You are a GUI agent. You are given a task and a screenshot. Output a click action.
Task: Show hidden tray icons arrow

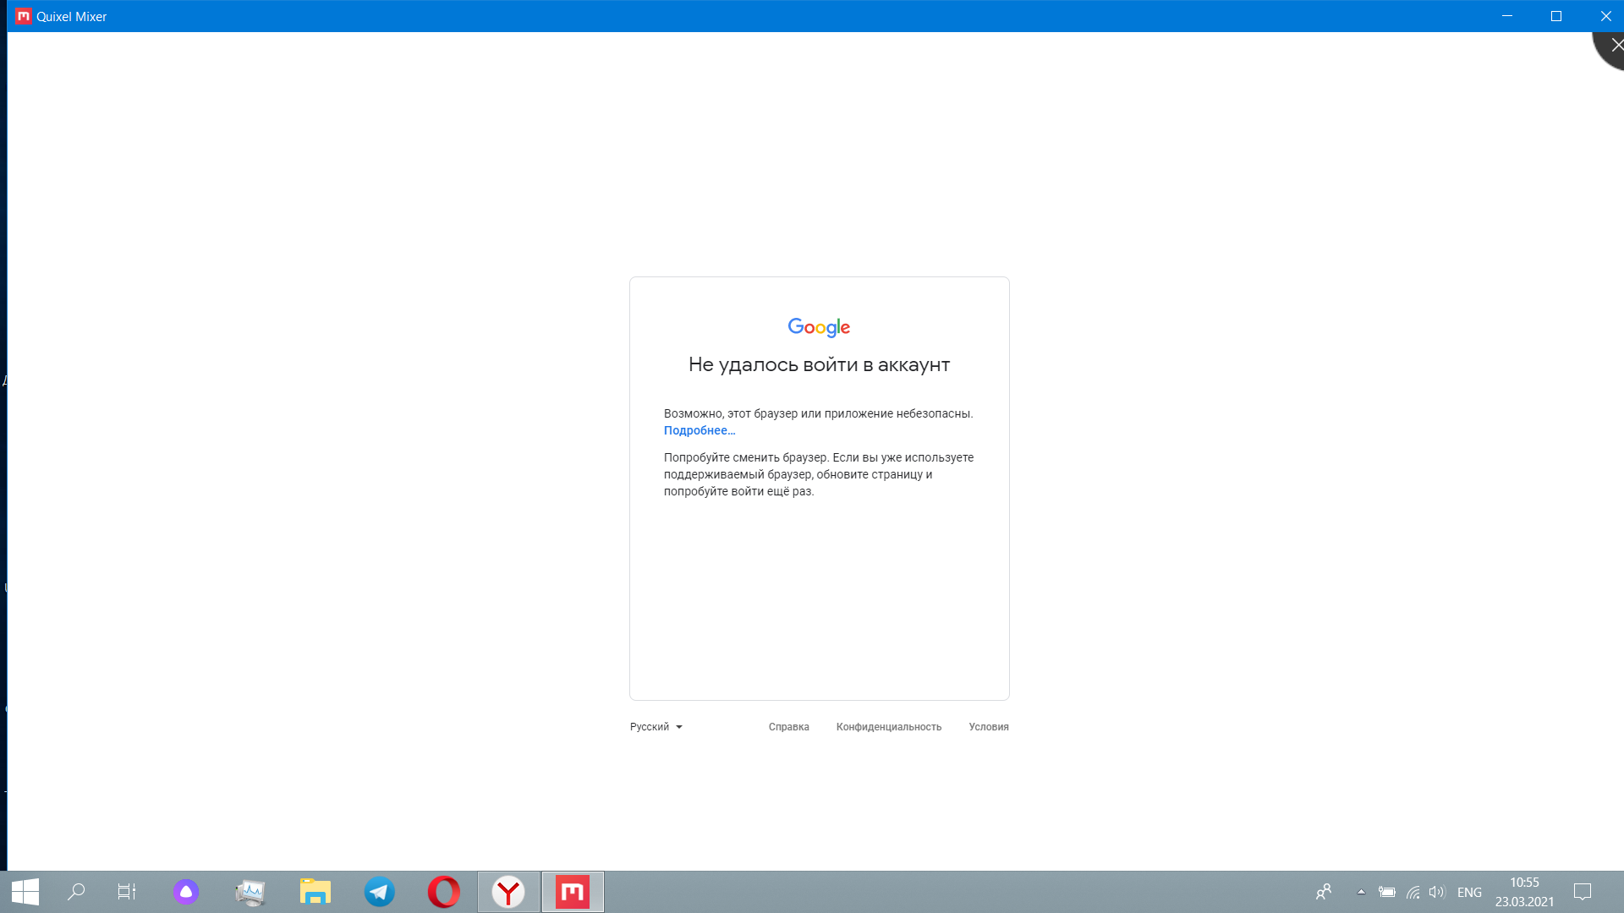click(x=1361, y=892)
